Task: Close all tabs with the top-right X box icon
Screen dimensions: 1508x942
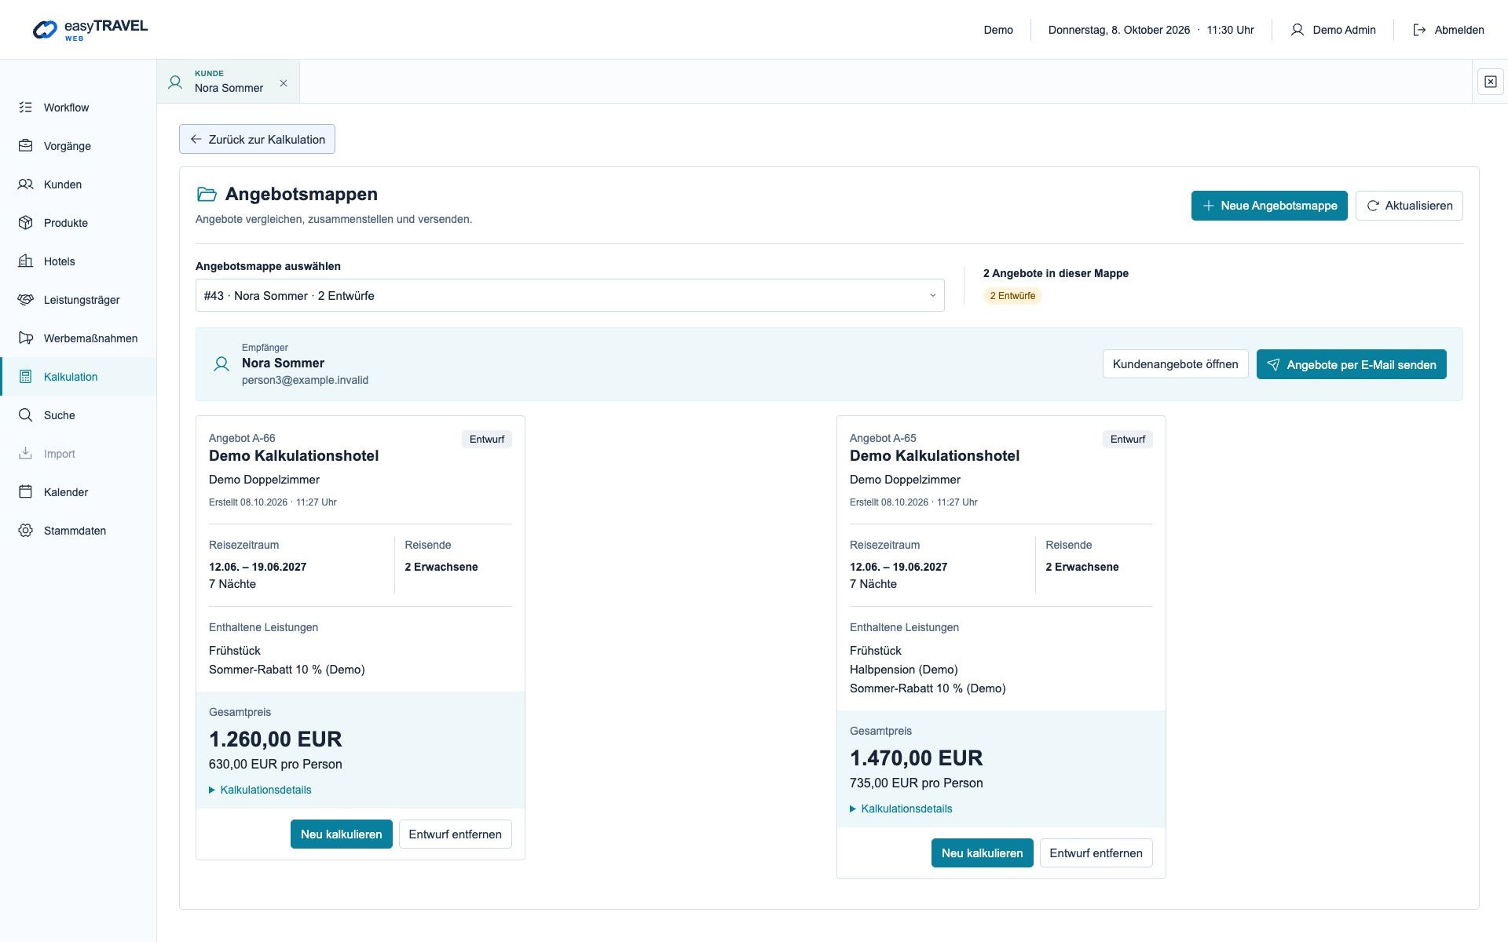Action: [x=1491, y=82]
